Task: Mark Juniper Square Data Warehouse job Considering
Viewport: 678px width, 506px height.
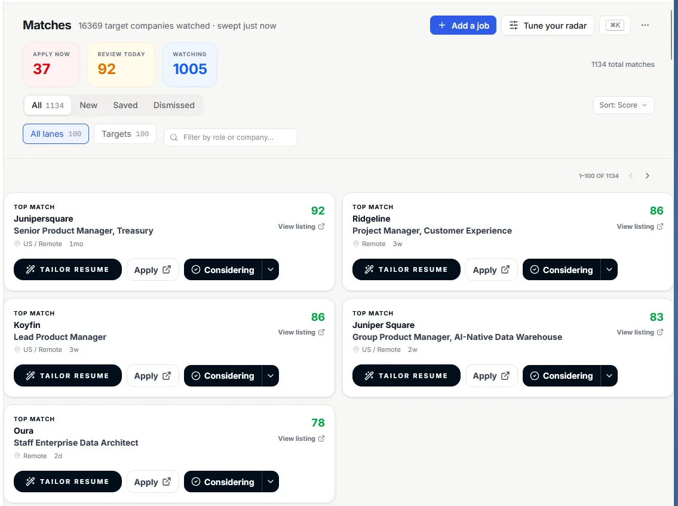Action: (x=562, y=375)
